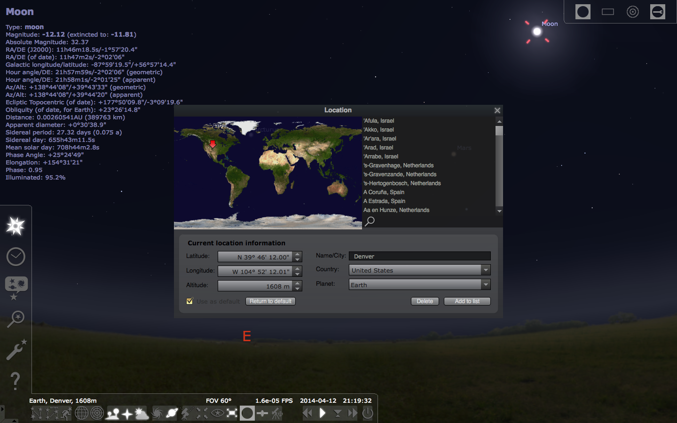The height and width of the screenshot is (423, 677).
Task: Click the city list scroll-down arrow
Action: coord(499,211)
